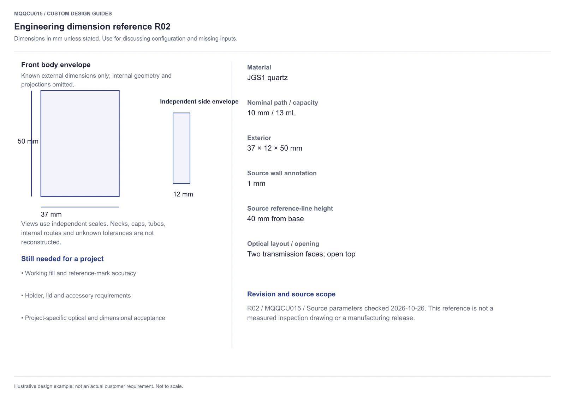Viewport: 565px width, 399px height.
Task: Click the side envelope rectangle diagram
Action: 182,148
